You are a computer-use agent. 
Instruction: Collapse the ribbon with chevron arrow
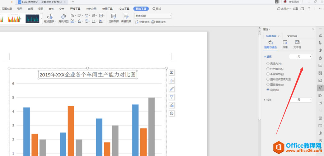[x=320, y=9]
